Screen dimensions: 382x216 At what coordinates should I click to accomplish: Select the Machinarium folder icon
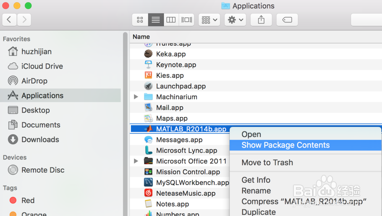[148, 97]
